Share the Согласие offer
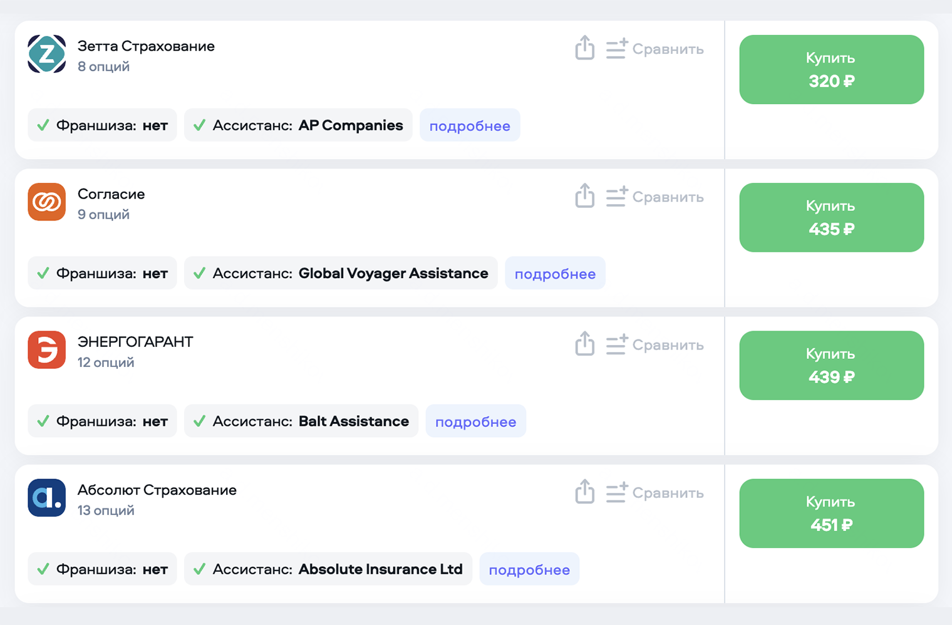Image resolution: width=952 pixels, height=625 pixels. point(585,195)
